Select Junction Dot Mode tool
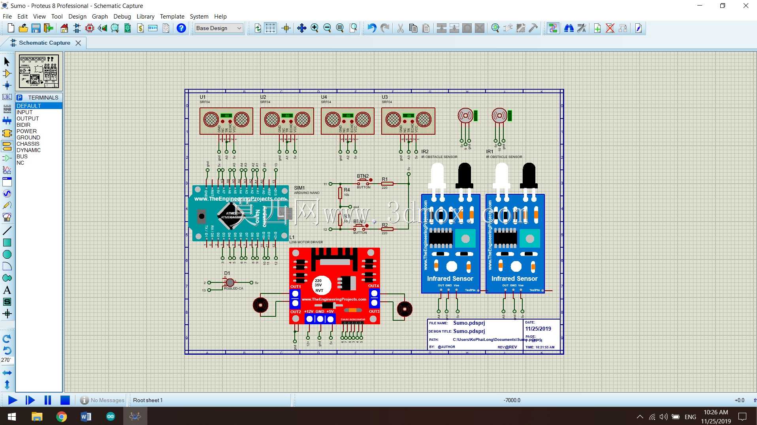The height and width of the screenshot is (425, 757). (7, 85)
